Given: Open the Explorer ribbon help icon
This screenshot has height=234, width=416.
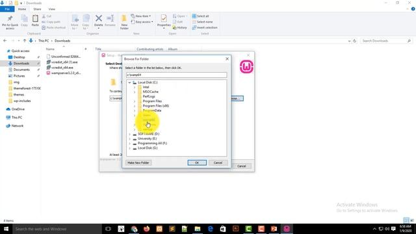Looking at the screenshot, I should (x=413, y=9).
